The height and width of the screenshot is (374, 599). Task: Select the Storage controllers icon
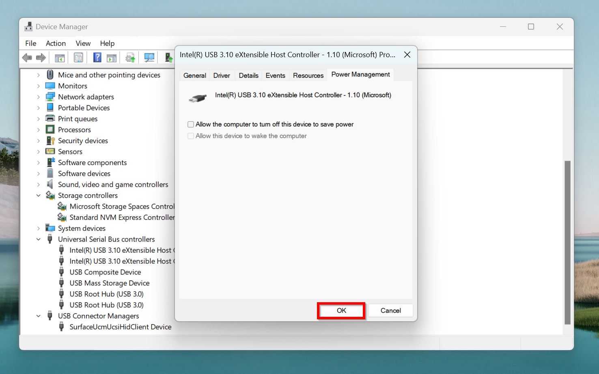50,195
